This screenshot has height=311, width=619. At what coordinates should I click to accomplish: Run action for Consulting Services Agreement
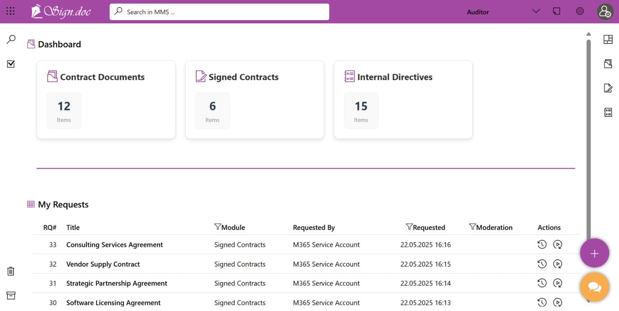click(558, 245)
